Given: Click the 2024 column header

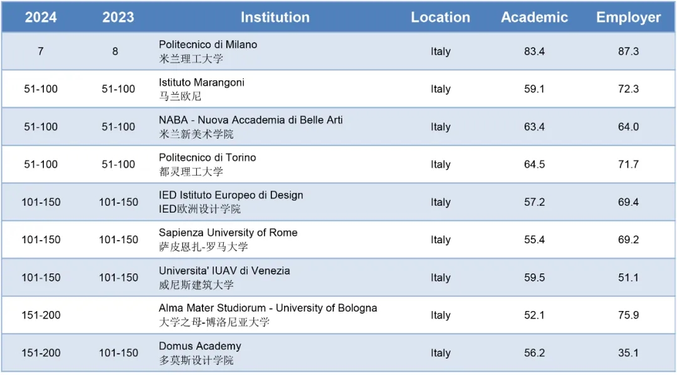Looking at the screenshot, I should tap(41, 18).
